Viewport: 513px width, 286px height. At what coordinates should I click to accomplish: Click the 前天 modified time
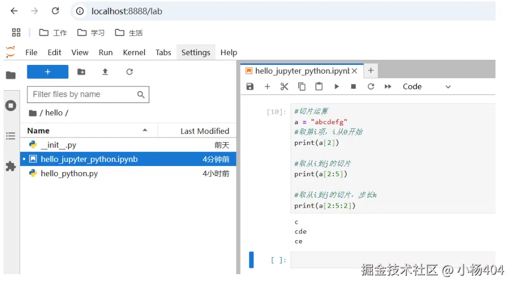tap(222, 145)
